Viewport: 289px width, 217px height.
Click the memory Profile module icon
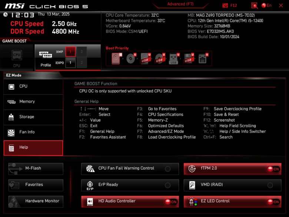(46, 55)
